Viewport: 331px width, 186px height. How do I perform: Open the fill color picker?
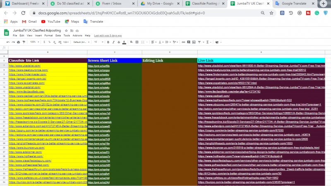pos(132,42)
